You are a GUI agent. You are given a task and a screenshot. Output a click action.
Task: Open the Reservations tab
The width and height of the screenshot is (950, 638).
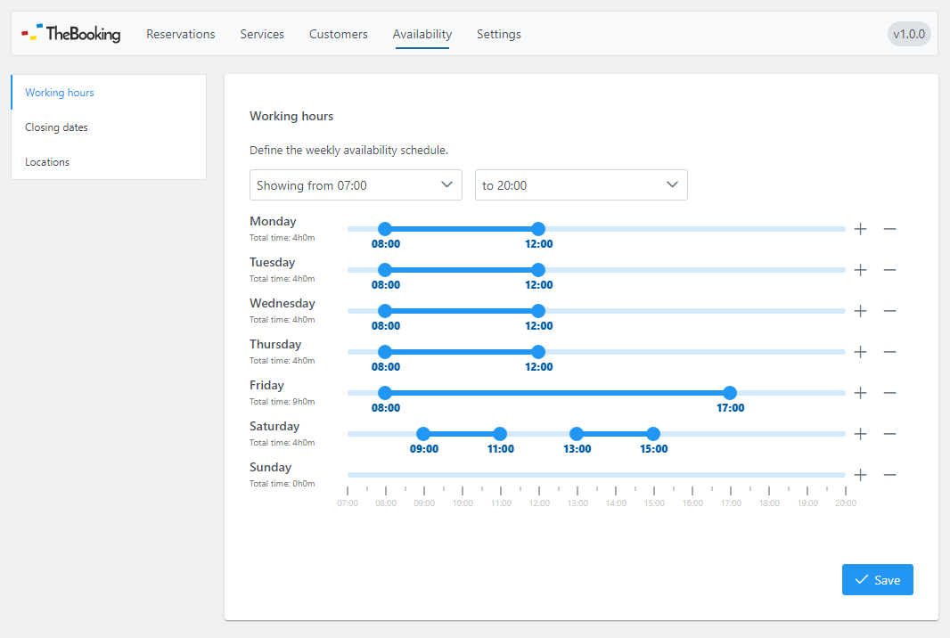coord(181,34)
